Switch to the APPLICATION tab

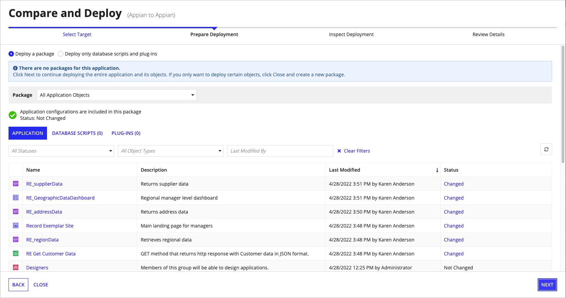coord(28,133)
